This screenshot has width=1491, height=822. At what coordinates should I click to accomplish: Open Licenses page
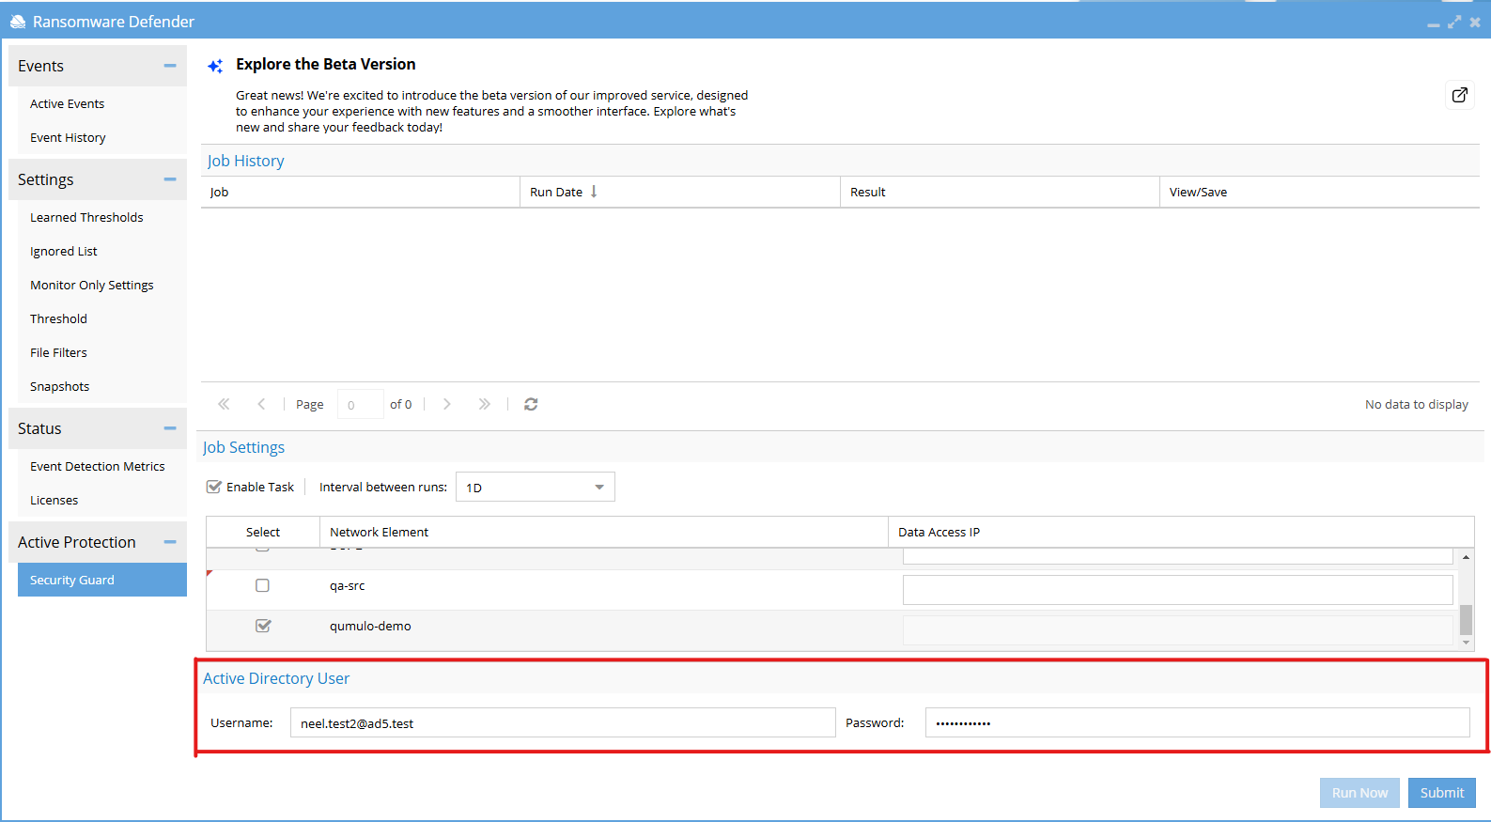pyautogui.click(x=102, y=500)
